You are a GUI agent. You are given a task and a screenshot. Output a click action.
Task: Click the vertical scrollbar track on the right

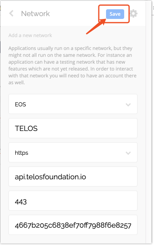pyautogui.click(x=148, y=122)
